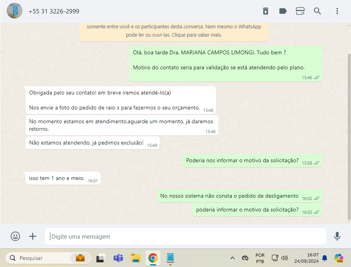This screenshot has width=351, height=267.
Task: Click the trash chat icon in the header
Action: pyautogui.click(x=266, y=11)
